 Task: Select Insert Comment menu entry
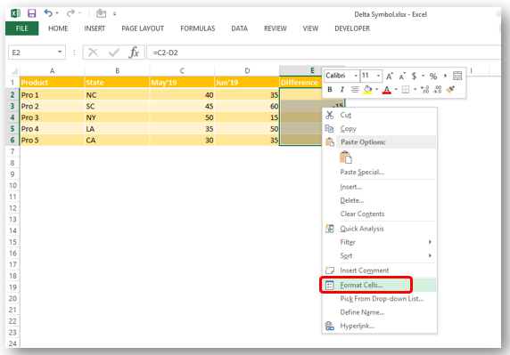point(379,270)
